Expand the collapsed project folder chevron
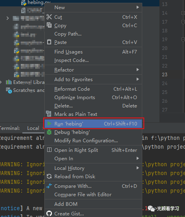 [x=8, y=18]
